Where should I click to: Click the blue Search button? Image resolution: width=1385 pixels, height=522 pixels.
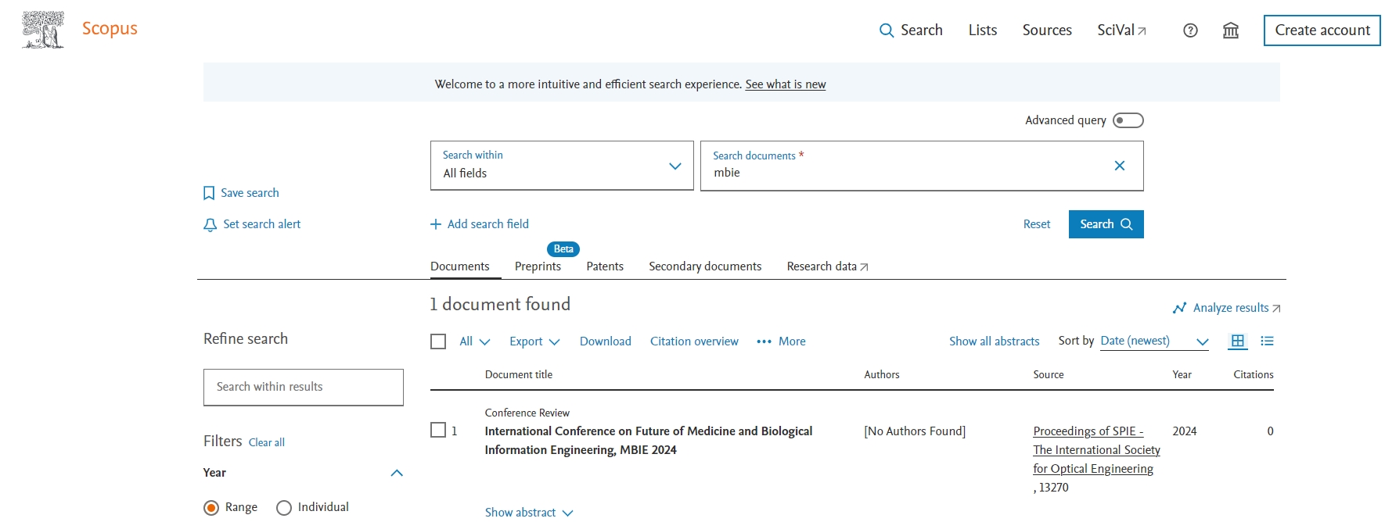[1106, 224]
